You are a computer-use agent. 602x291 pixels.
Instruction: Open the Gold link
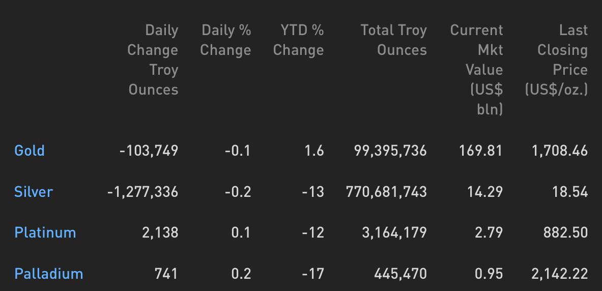pyautogui.click(x=30, y=151)
